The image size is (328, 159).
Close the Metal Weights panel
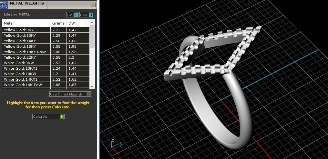(x=93, y=5)
